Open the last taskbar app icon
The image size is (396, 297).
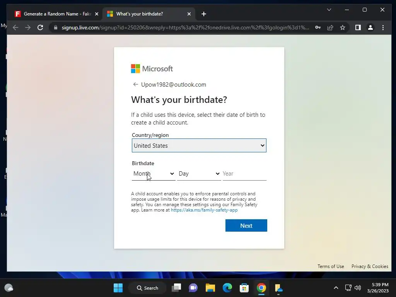click(278, 288)
